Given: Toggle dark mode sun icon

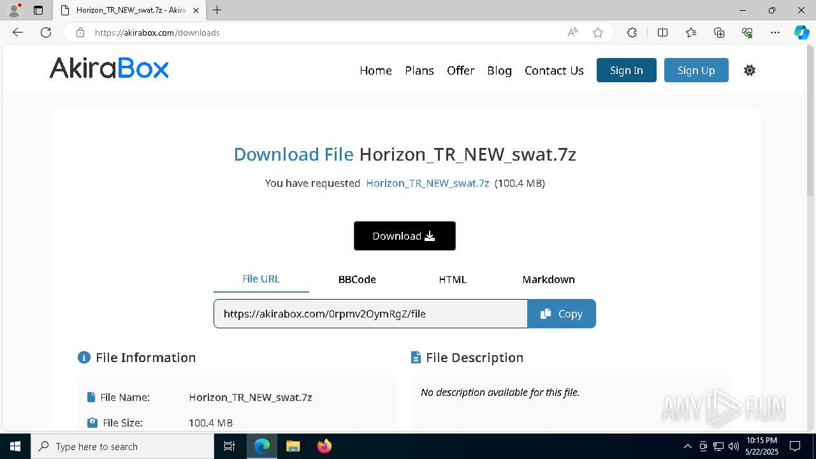Looking at the screenshot, I should click(x=750, y=70).
